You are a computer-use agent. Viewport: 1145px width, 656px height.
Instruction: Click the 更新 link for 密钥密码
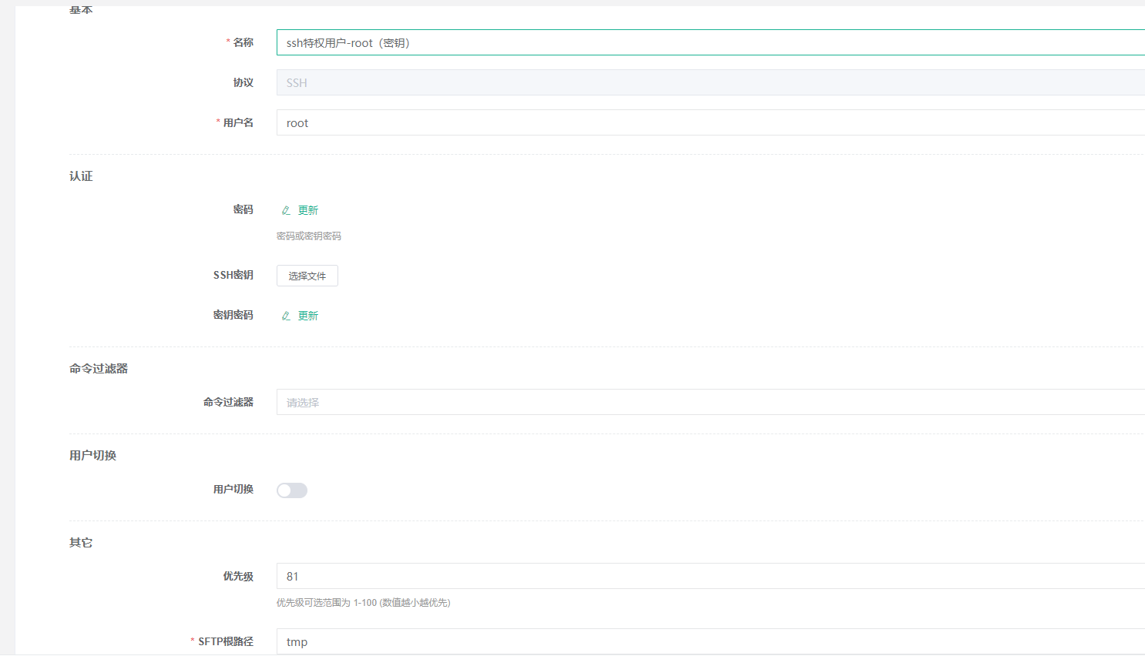tap(308, 316)
